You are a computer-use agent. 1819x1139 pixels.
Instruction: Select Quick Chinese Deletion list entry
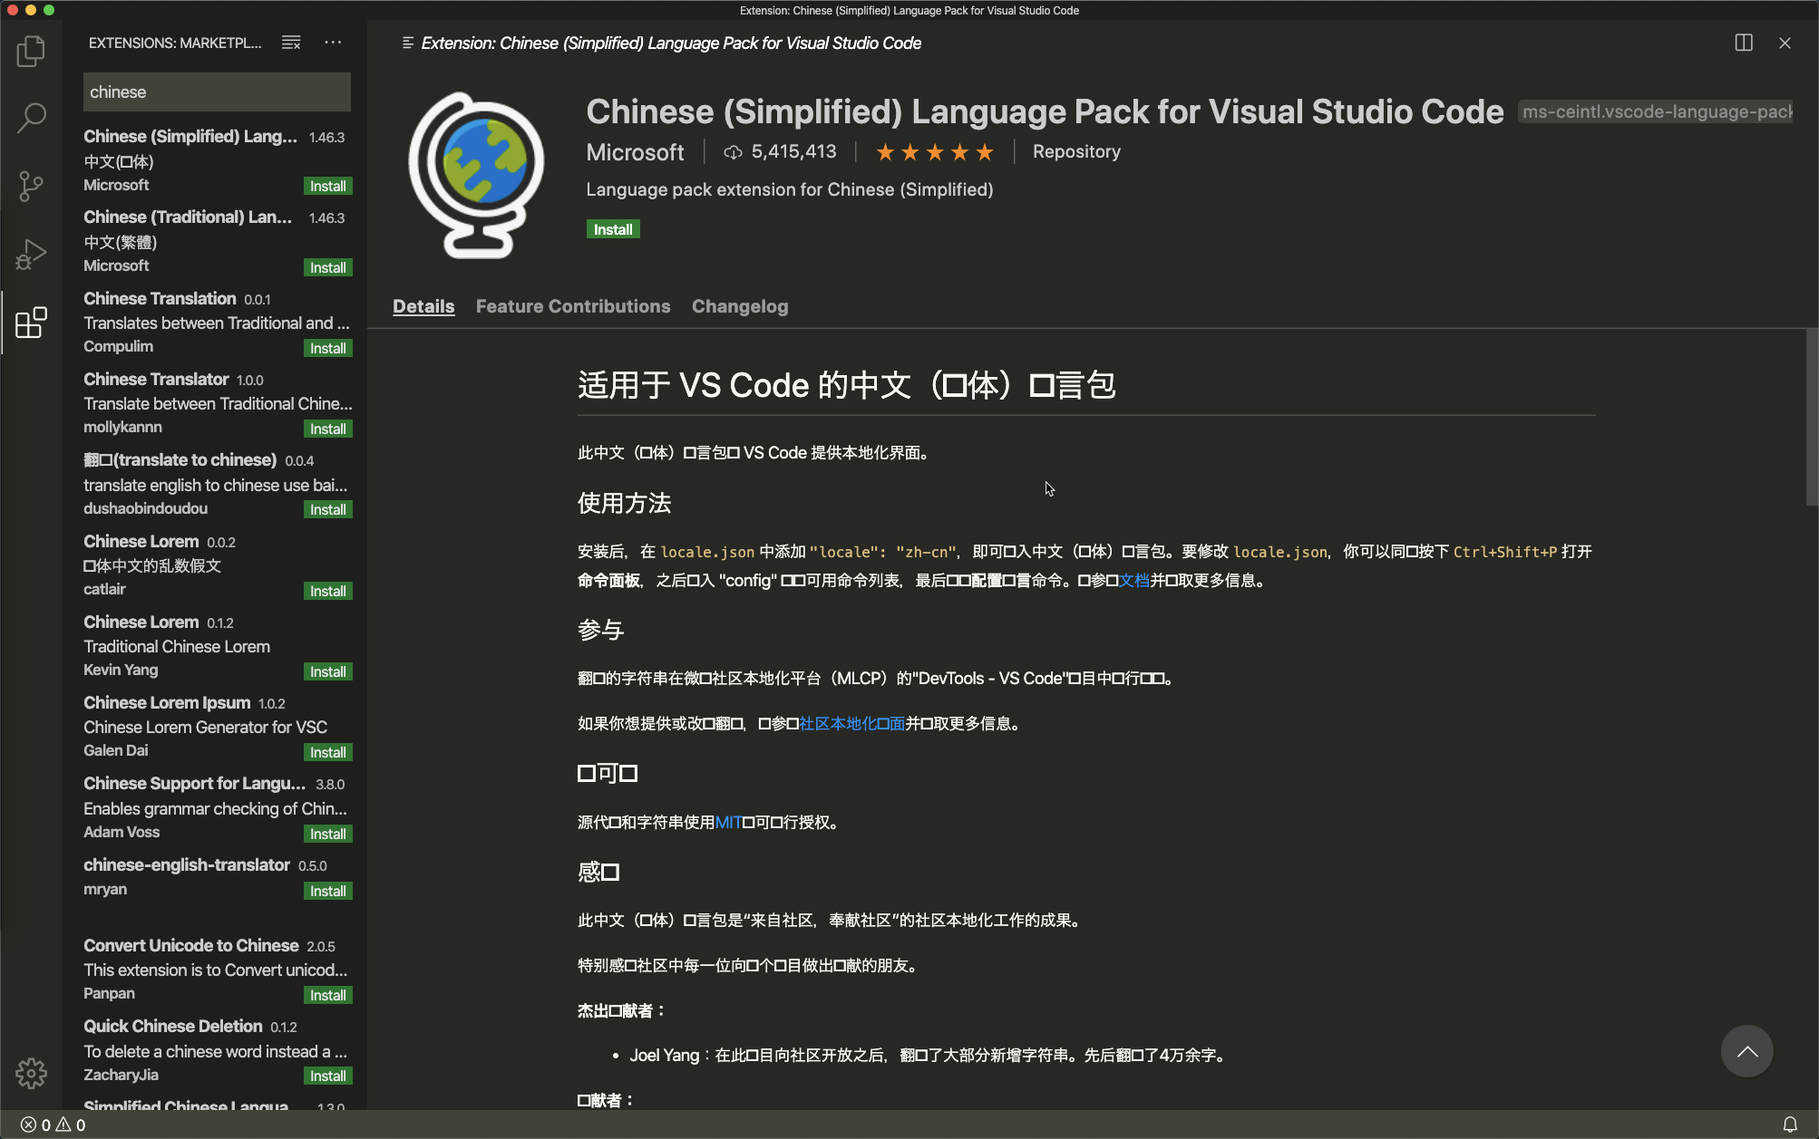[x=216, y=1050]
